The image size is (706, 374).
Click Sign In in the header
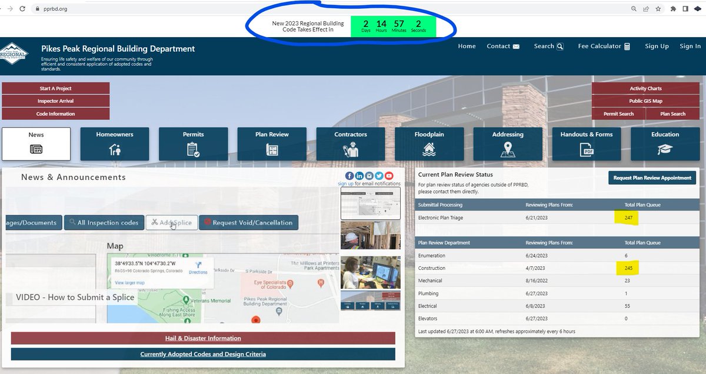690,46
